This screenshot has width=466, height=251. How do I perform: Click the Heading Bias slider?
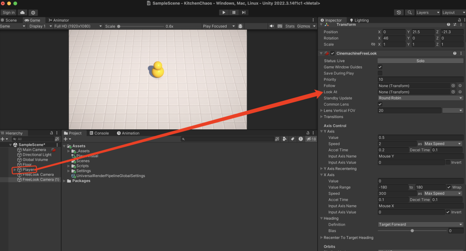coord(412,231)
